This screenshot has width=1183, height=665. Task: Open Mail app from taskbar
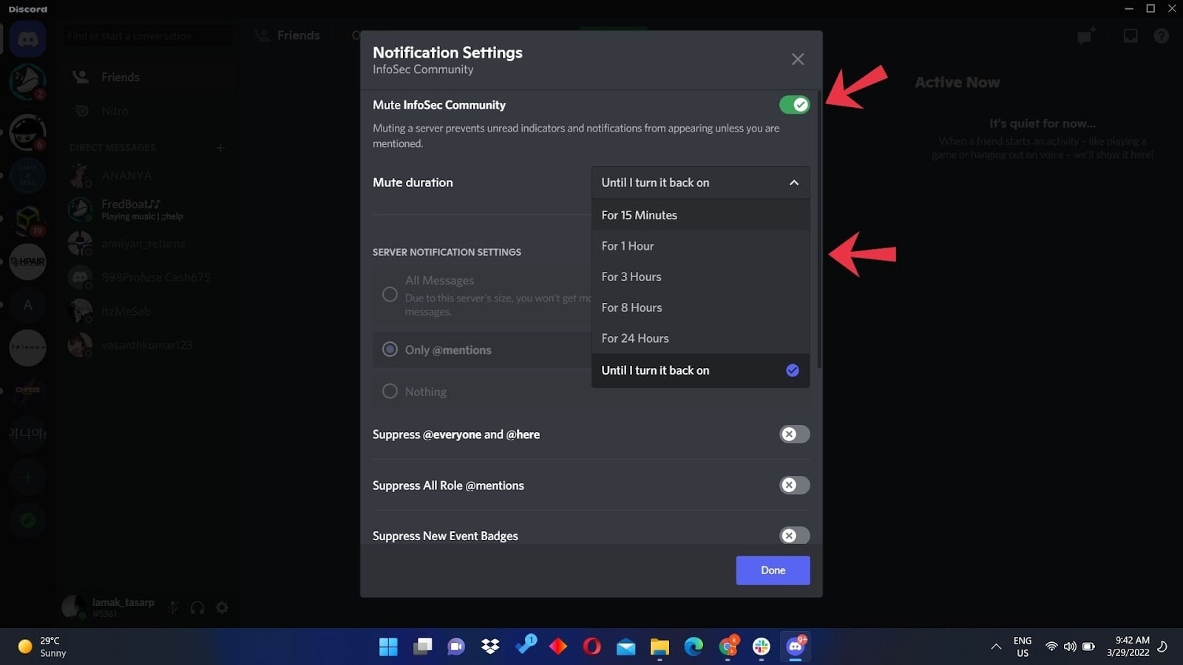[x=626, y=647]
